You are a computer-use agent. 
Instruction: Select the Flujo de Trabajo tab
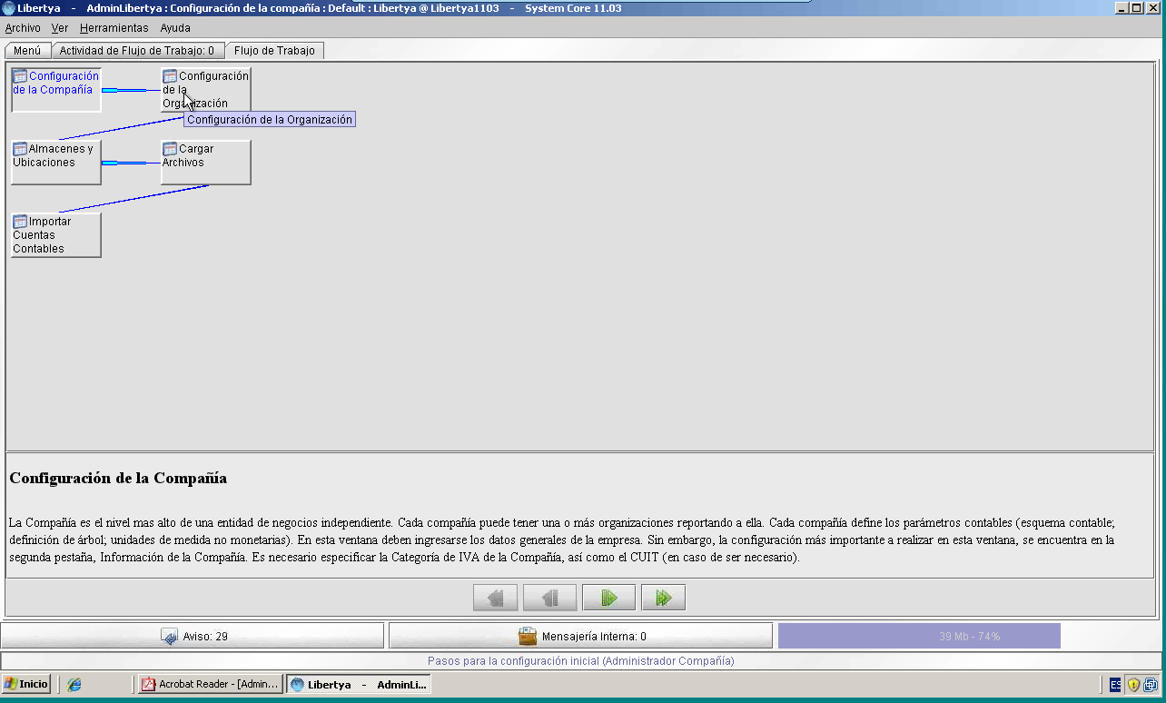coord(274,51)
